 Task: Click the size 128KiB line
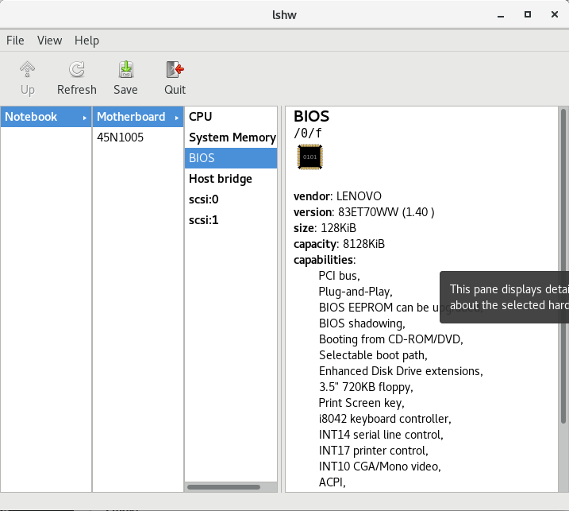click(x=325, y=228)
